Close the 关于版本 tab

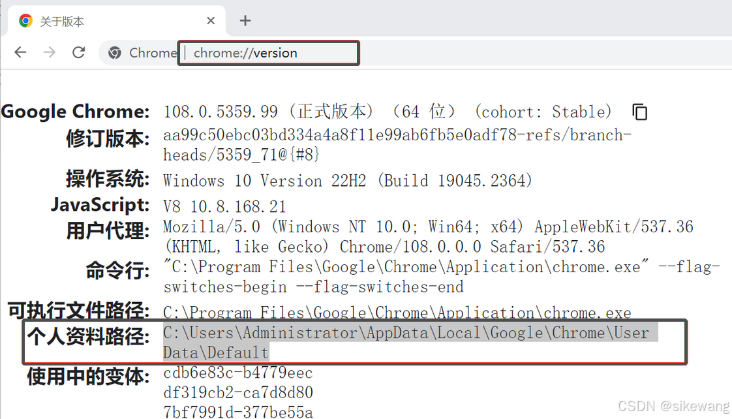coord(211,20)
